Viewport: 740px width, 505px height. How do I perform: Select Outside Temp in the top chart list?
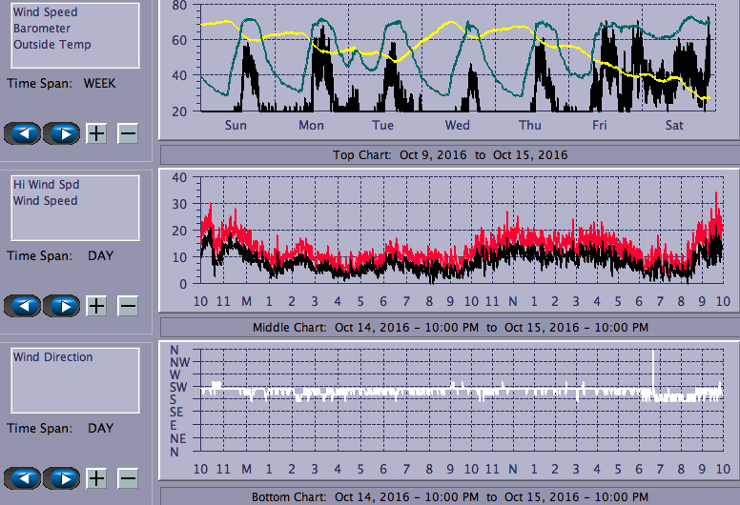52,44
